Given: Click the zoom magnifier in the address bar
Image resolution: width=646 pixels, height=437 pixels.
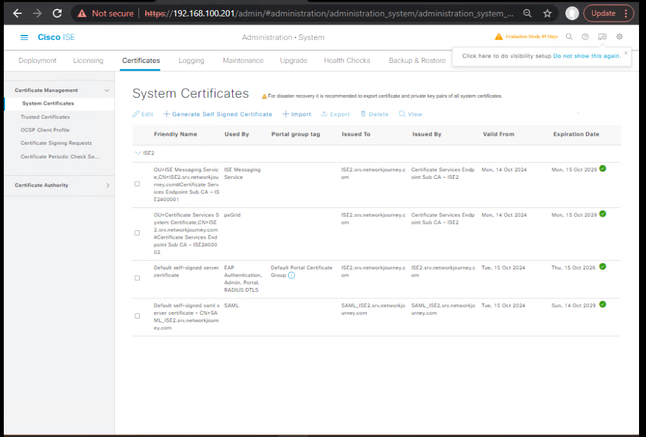Looking at the screenshot, I should click(x=527, y=13).
